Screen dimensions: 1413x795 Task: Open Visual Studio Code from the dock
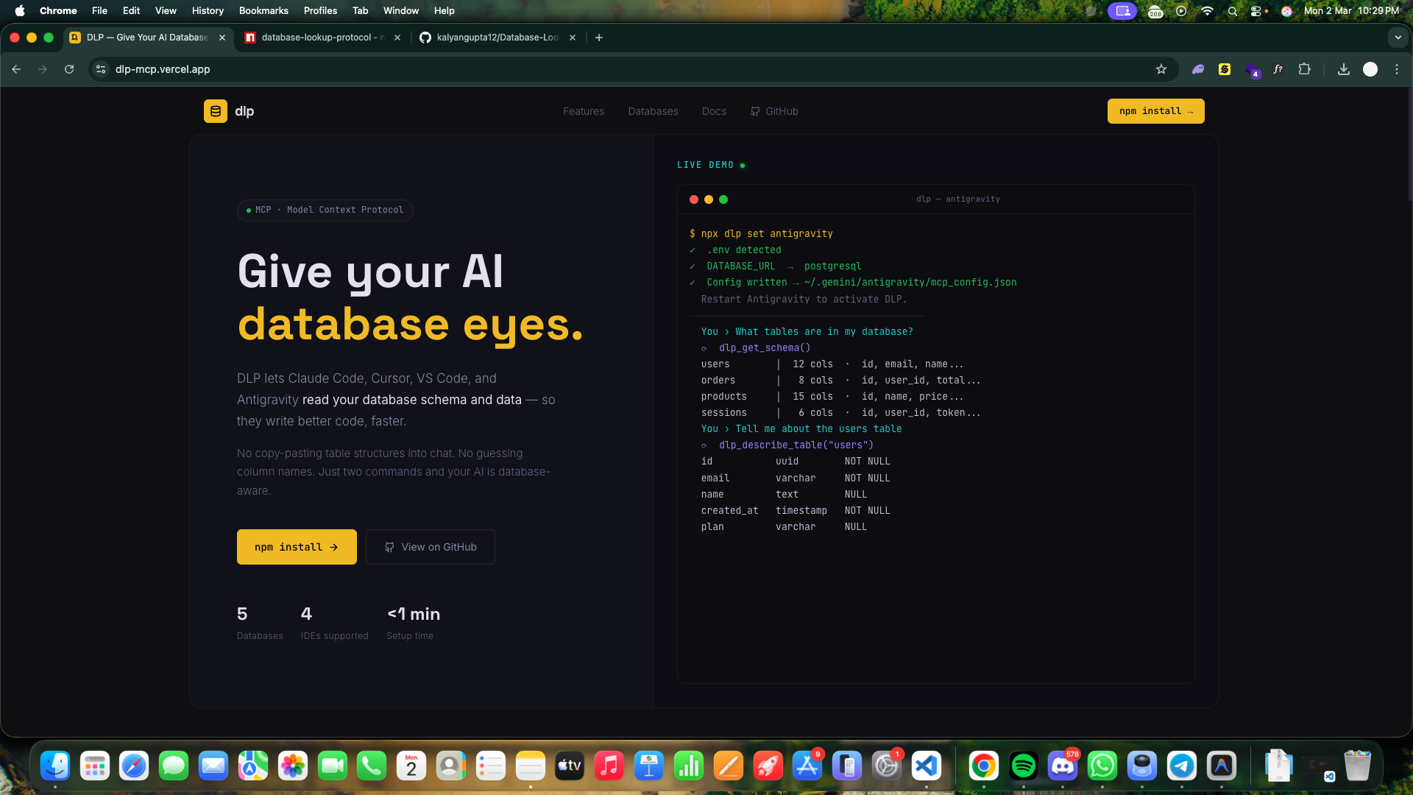click(927, 766)
